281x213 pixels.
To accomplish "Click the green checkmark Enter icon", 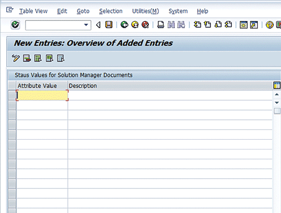I will 15,25.
